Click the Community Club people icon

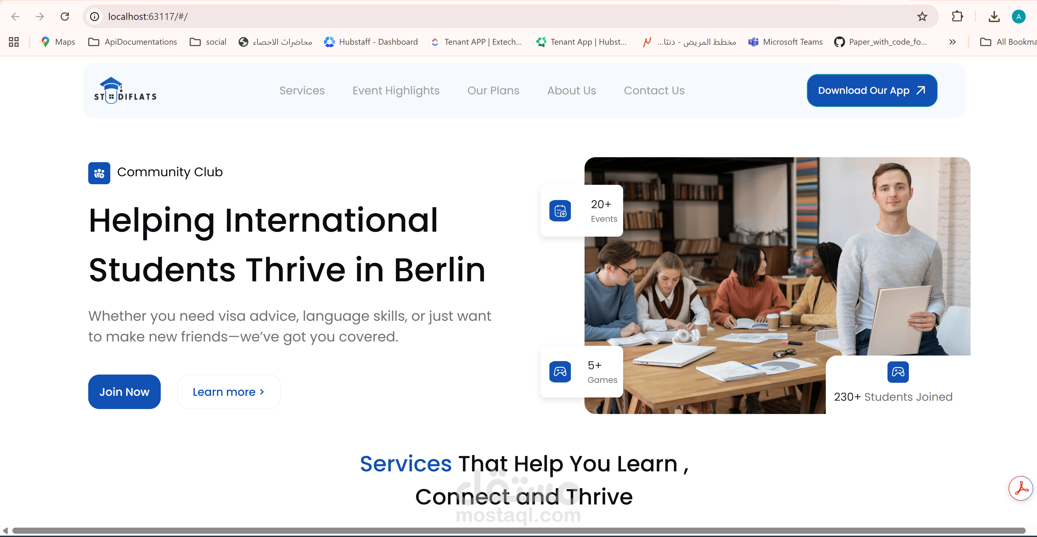coord(99,173)
